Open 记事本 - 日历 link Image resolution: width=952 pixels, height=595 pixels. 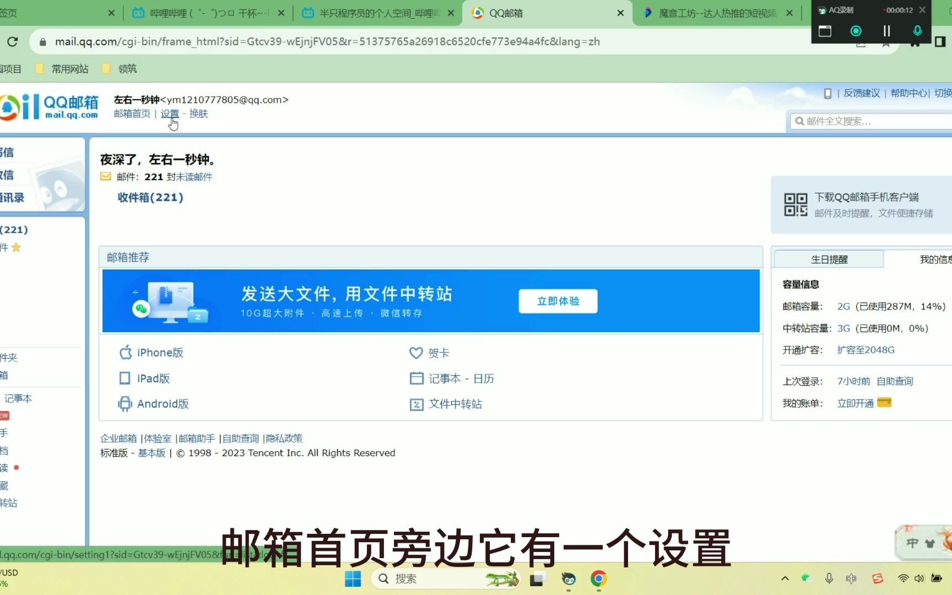(x=461, y=378)
